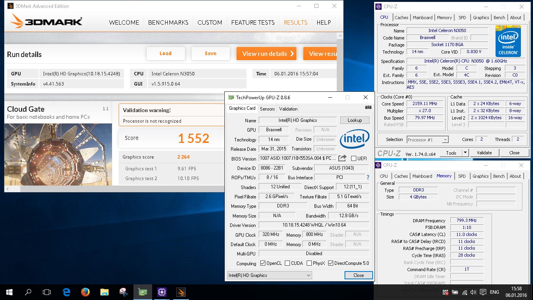Click the Bus Interface question mark icon

[x=368, y=177]
